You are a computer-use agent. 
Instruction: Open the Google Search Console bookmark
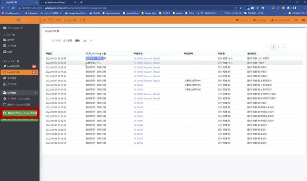pos(76,13)
